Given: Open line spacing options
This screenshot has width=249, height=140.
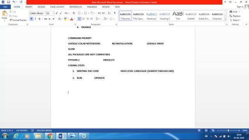Looking at the screenshot, I should [x=98, y=19].
